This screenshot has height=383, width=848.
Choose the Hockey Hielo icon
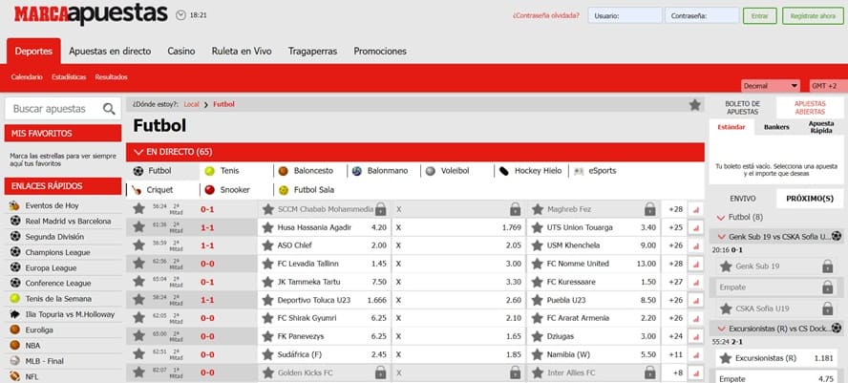501,171
